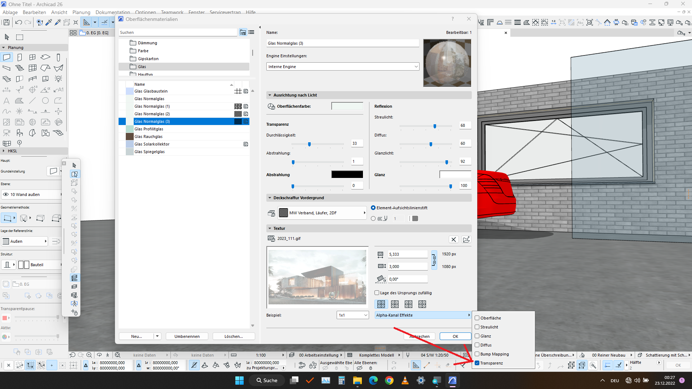Viewport: 692px width, 389px height.
Task: Select the Element-Aufsichtslinienstift radio button
Action: click(x=373, y=208)
